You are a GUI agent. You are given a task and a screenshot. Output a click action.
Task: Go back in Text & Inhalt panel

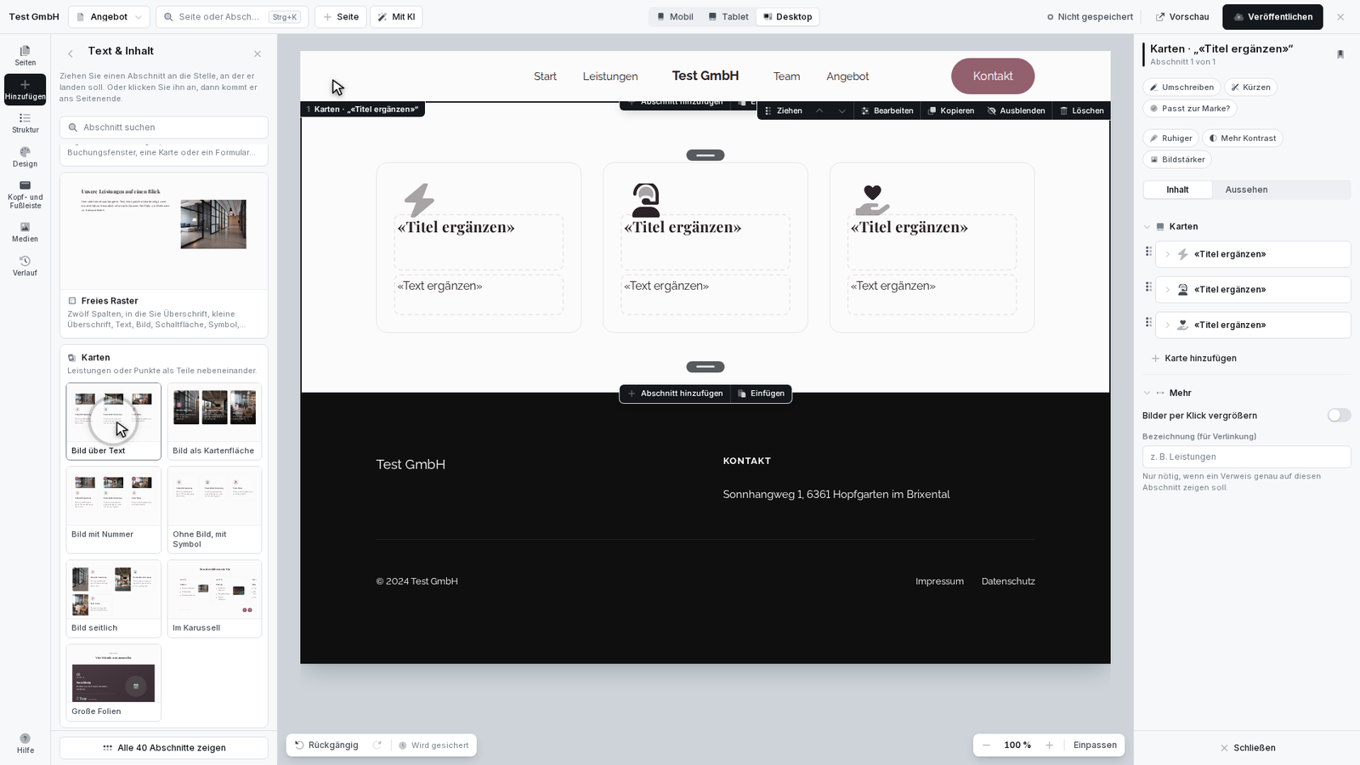(x=71, y=54)
